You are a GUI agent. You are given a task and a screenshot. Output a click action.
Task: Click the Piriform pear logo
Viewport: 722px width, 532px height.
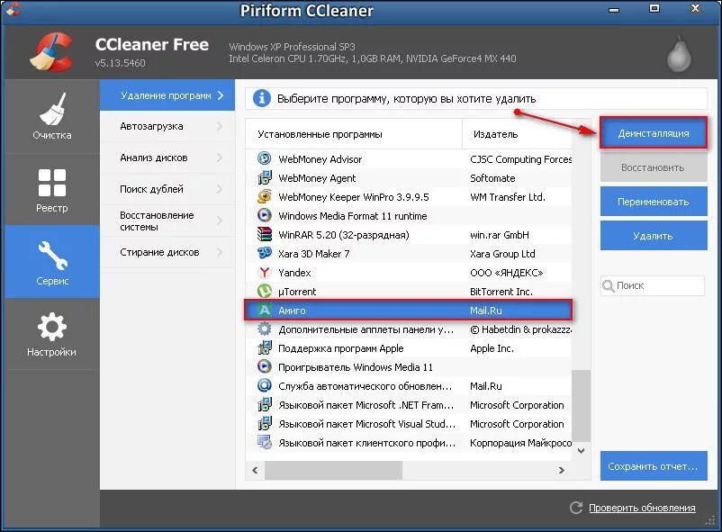click(x=679, y=53)
